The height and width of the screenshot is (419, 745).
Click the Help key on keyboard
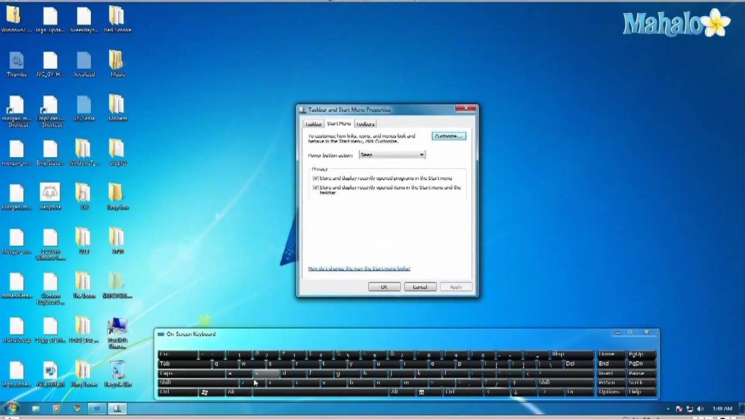tap(642, 392)
